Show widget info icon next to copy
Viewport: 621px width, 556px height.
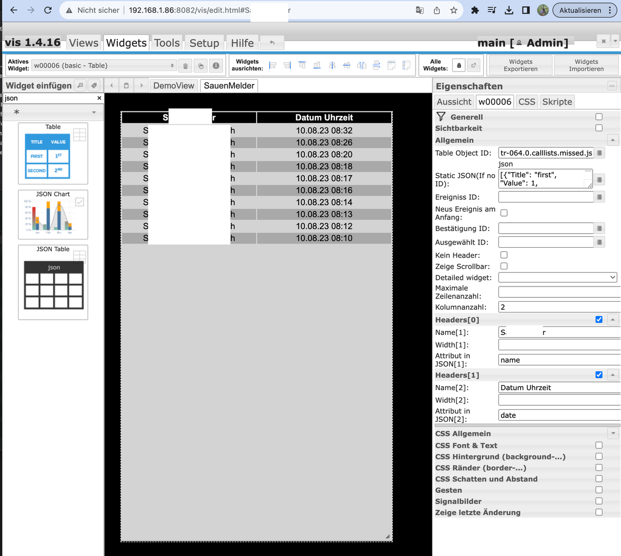pos(216,66)
